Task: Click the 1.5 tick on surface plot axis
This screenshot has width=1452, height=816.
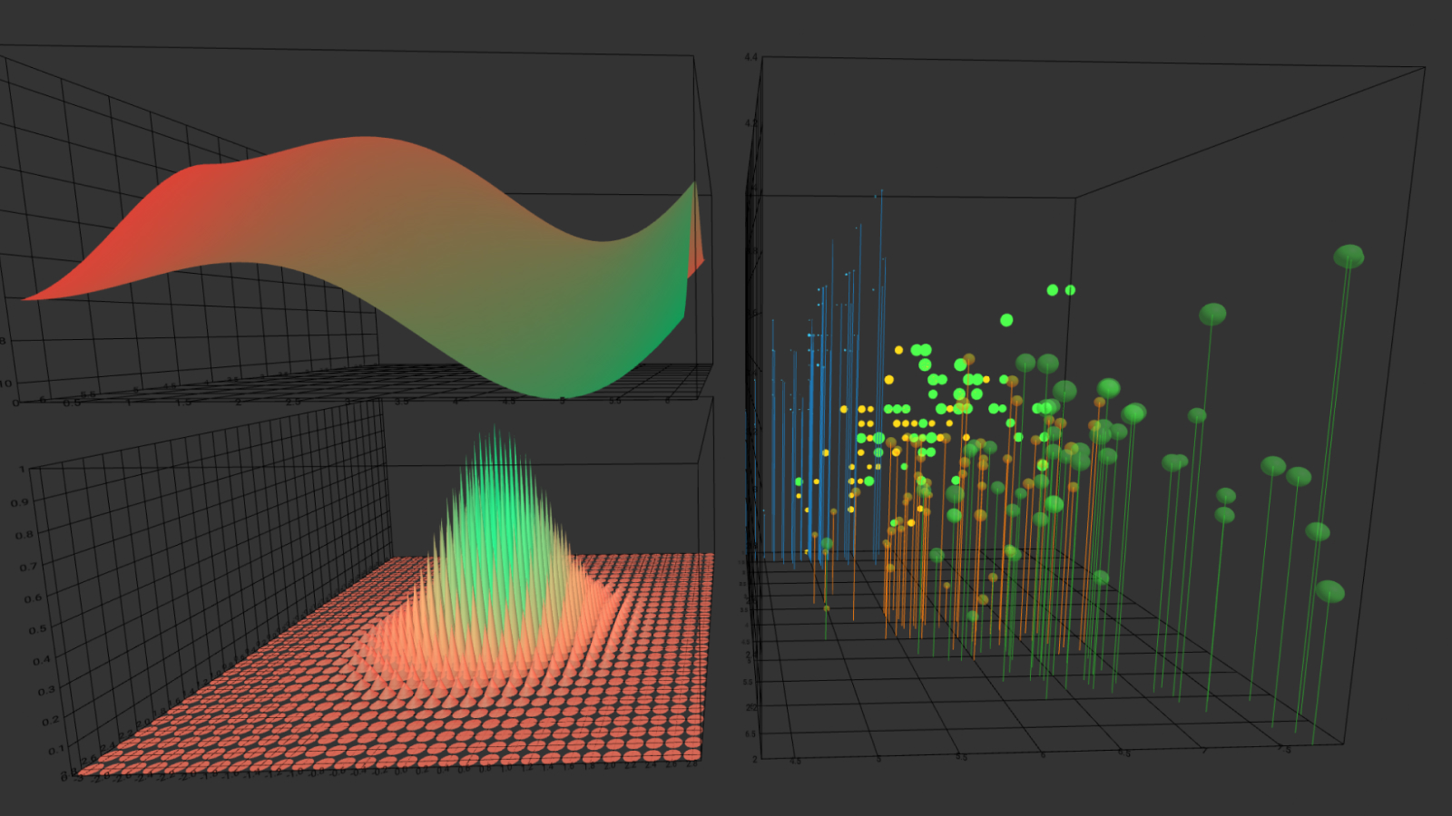Action: [x=184, y=403]
